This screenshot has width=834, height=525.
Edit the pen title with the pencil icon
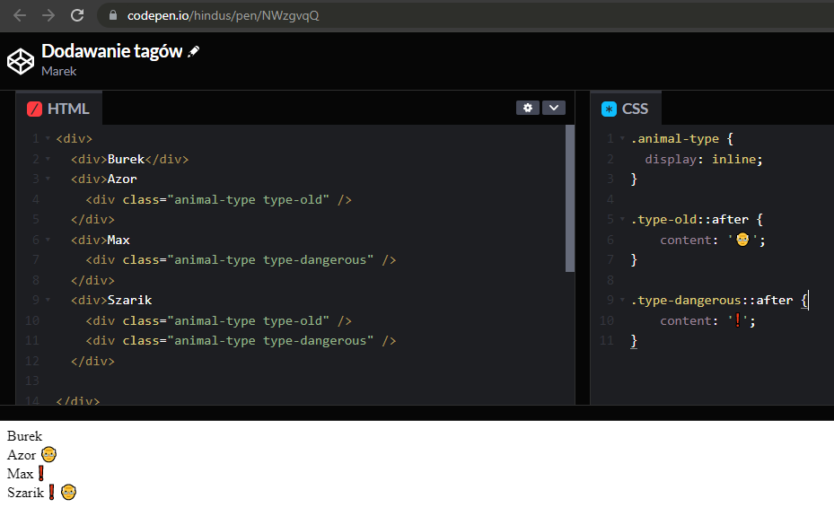[x=194, y=52]
